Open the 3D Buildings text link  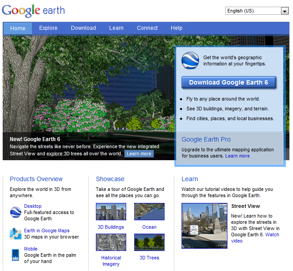[111, 227]
